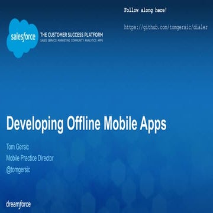
Task: Open the github.com/tomgersic/dialer link
Action: click(166, 27)
